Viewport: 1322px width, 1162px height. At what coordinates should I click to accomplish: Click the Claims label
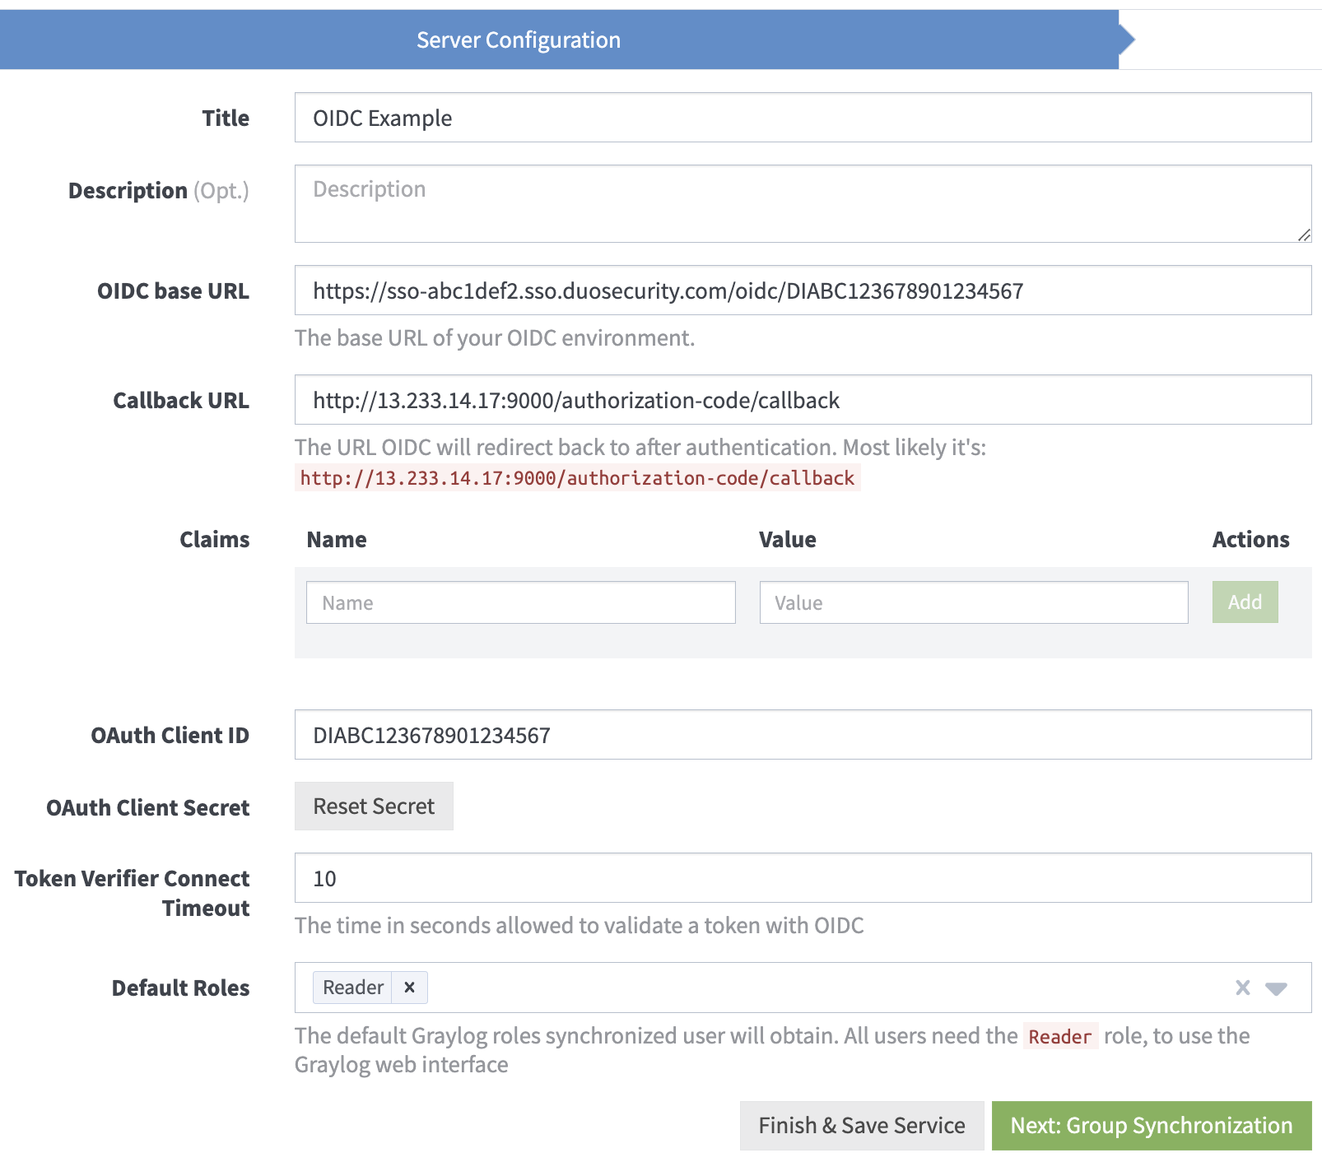[x=215, y=539]
